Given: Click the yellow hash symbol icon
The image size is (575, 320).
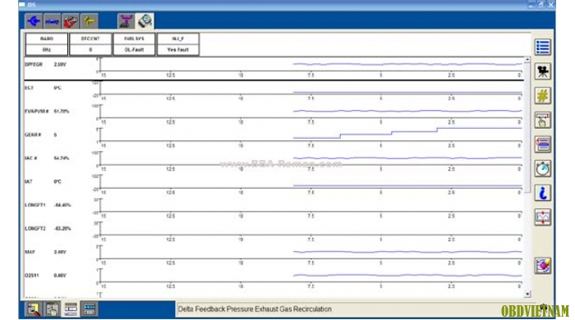Looking at the screenshot, I should click(x=543, y=95).
